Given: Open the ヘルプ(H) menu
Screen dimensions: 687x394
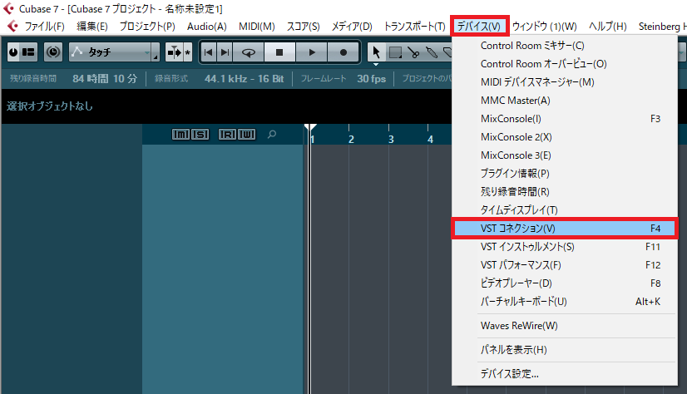Looking at the screenshot, I should pos(608,27).
